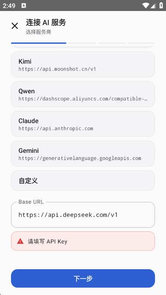Viewport: 166px width, 295px height.
Task: Tap the Wi-Fi status bar icon
Action: pos(146,5)
